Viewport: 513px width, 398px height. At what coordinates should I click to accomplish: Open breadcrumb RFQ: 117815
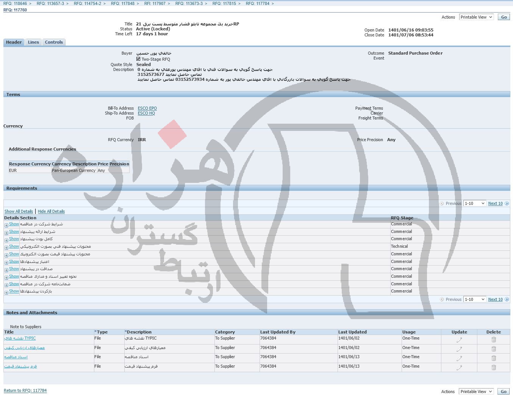(224, 3)
